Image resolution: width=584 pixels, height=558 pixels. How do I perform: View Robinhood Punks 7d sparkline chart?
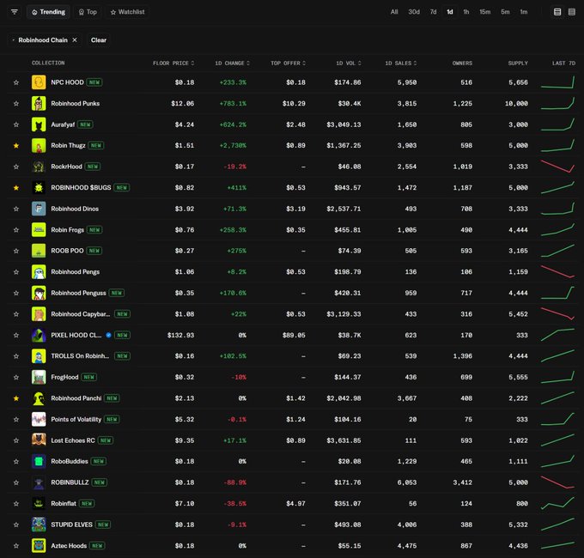[557, 104]
